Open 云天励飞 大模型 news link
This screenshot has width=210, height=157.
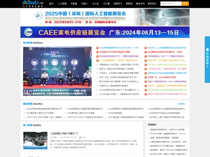119,73
